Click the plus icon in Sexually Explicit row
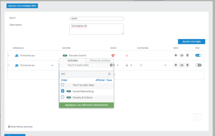 (x=176, y=55)
